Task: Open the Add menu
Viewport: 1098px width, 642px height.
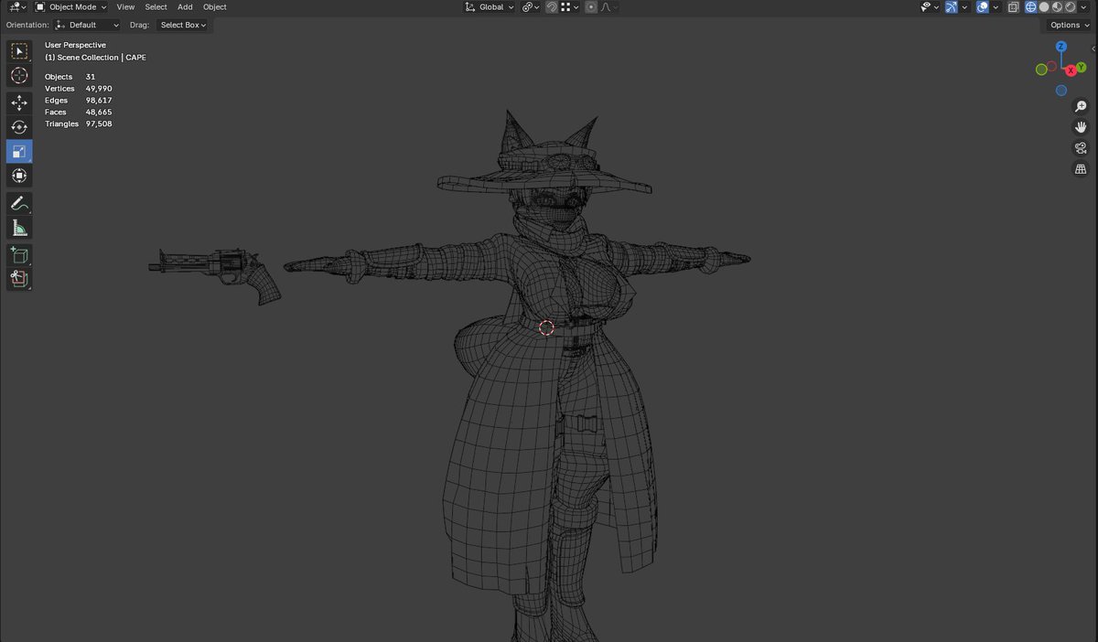Action: point(185,6)
